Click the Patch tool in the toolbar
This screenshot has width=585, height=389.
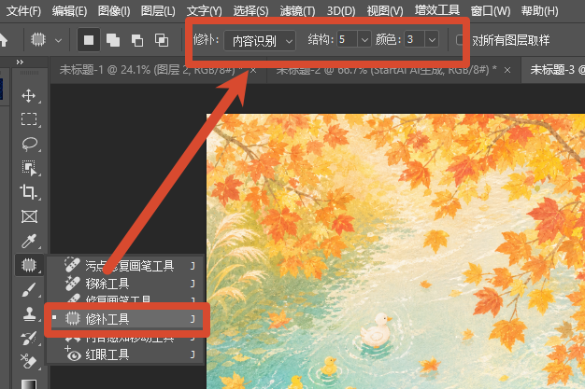[x=29, y=265]
